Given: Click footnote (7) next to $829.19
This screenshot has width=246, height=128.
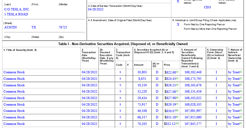Looking at the screenshot, I should (x=177, y=104).
